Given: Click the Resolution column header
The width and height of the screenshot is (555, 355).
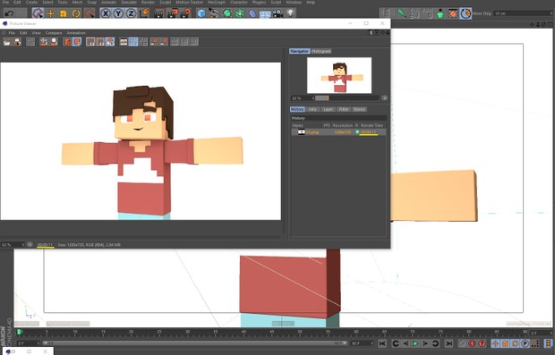Looking at the screenshot, I should pyautogui.click(x=343, y=125).
